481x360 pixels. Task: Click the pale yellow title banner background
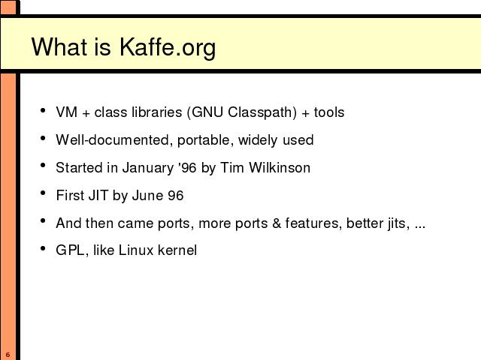coord(337,43)
